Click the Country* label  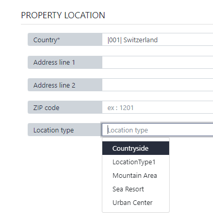coord(46,40)
